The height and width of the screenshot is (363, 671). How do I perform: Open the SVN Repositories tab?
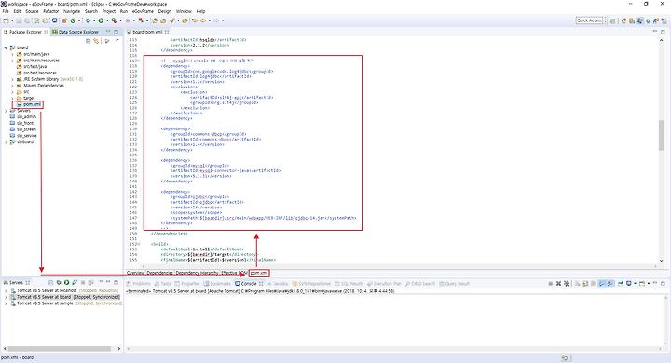tap(311, 284)
